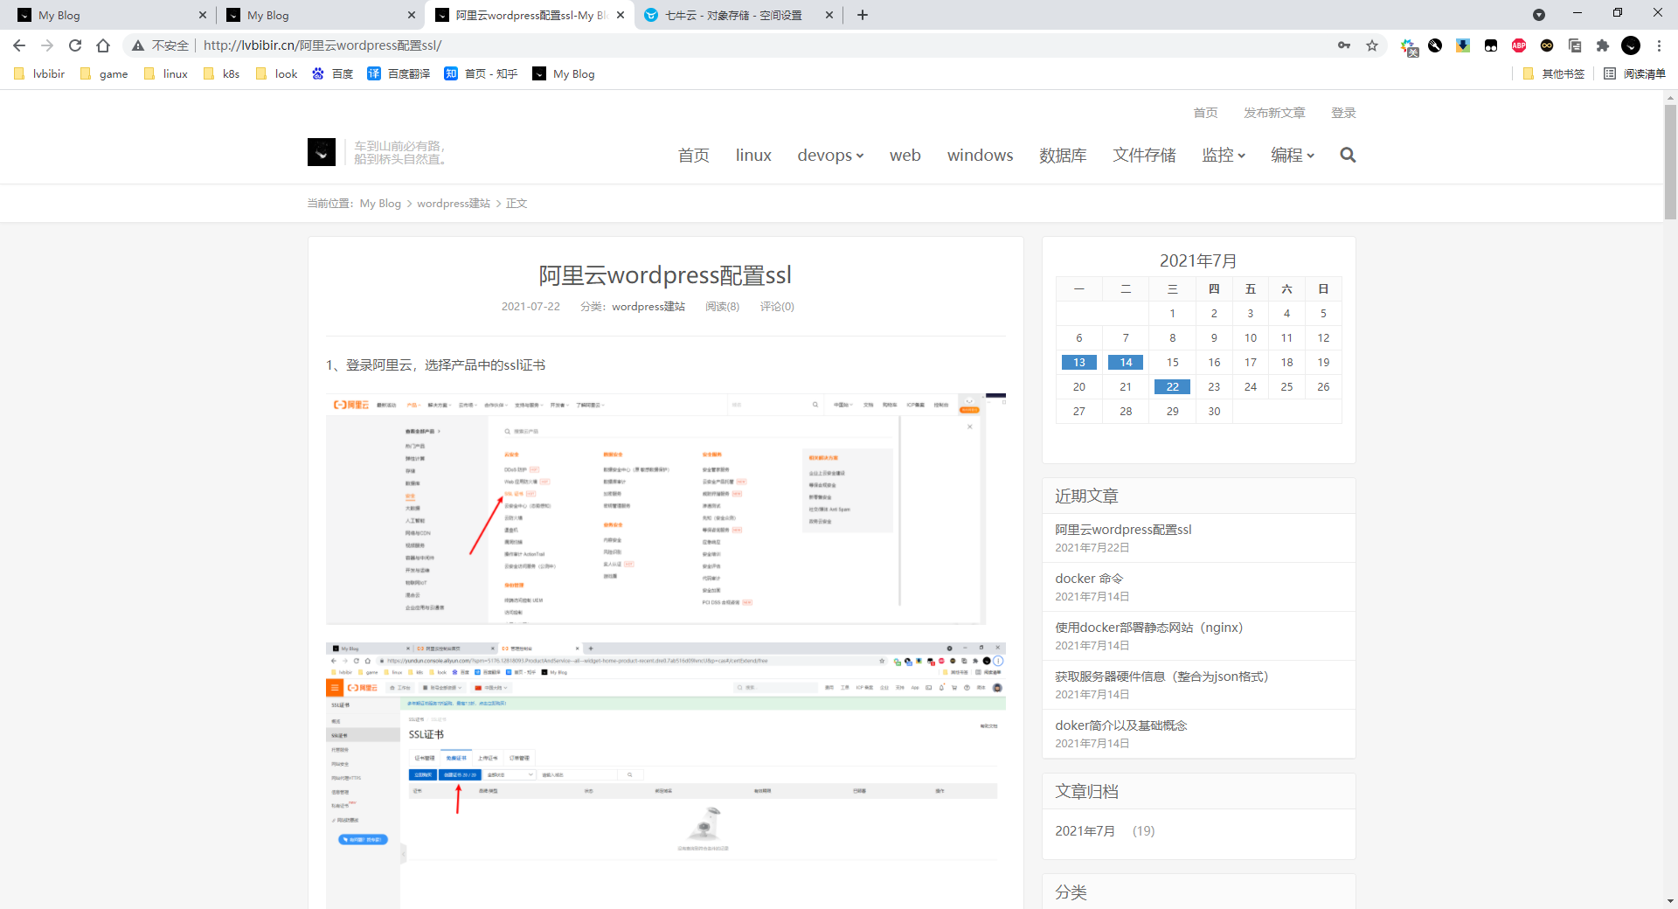Open the browser extensions puzzle icon

click(1603, 45)
